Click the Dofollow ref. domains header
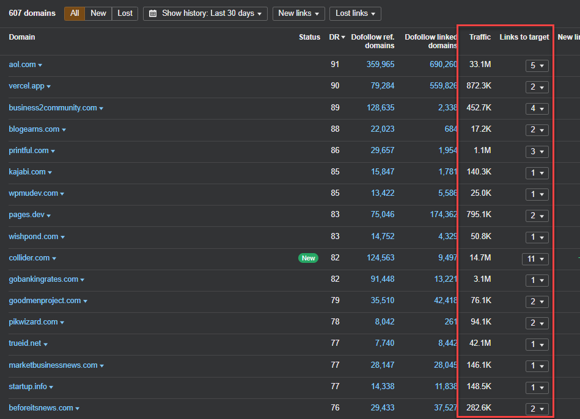Screen dimensions: 580x419 coord(372,41)
